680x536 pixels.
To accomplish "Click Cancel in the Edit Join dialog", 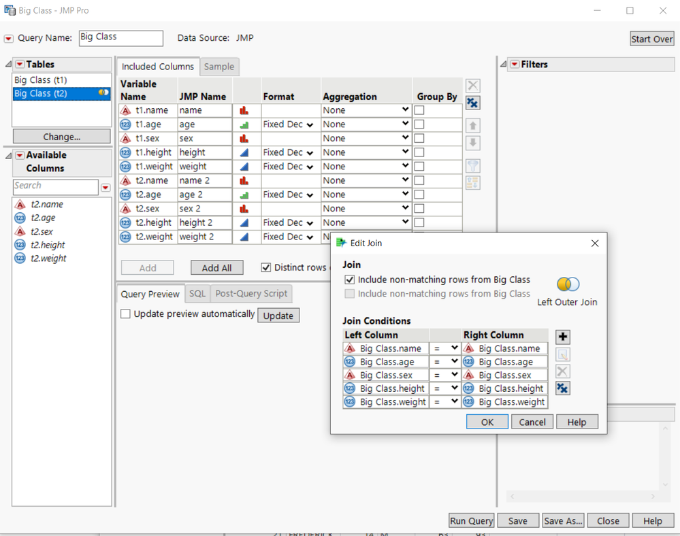I will tap(532, 422).
